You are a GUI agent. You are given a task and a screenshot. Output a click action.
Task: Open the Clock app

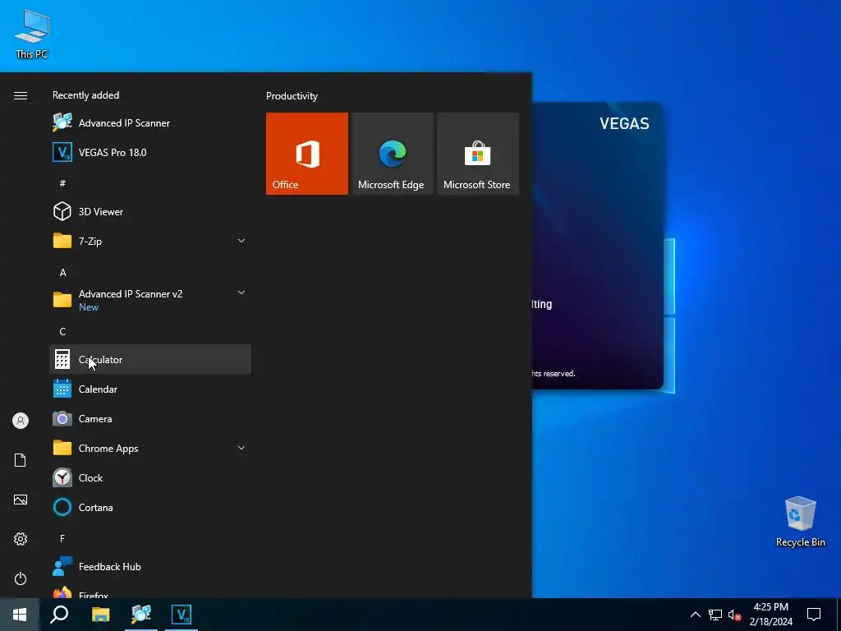tap(150, 477)
